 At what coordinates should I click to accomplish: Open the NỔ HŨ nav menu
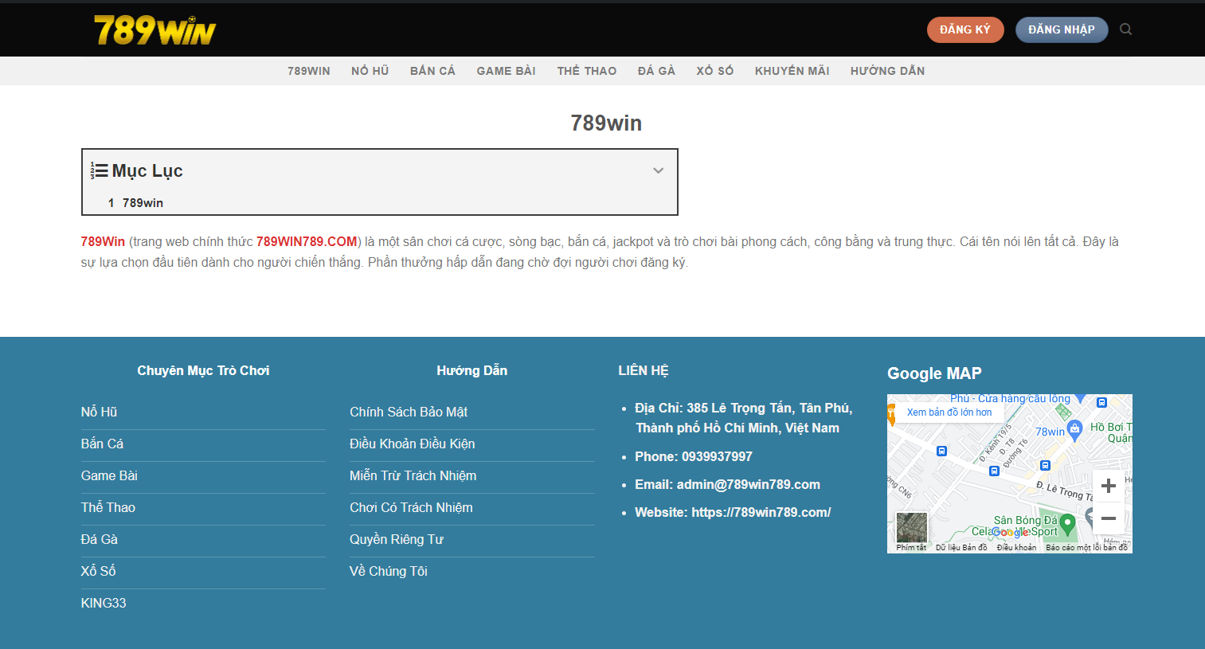coord(370,71)
